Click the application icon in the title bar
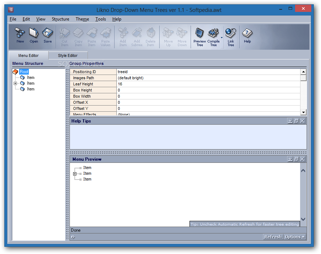 click(x=11, y=10)
